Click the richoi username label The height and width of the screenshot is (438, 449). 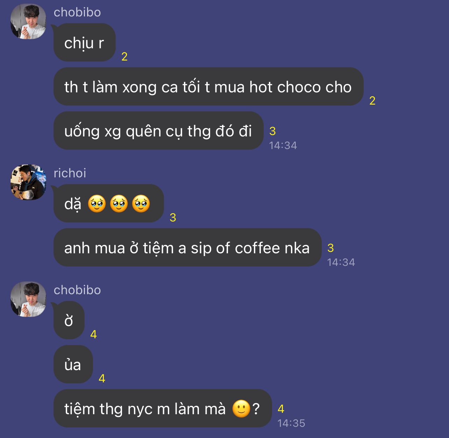(x=70, y=173)
